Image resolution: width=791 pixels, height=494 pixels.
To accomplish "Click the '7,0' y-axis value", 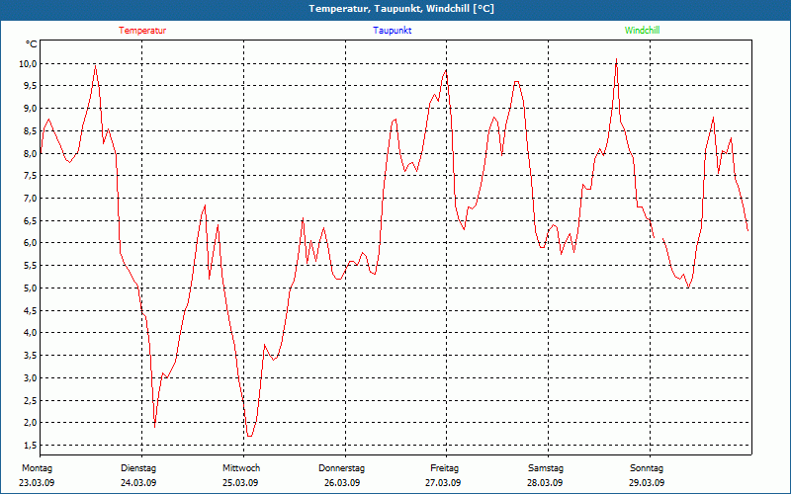I will click(x=31, y=199).
